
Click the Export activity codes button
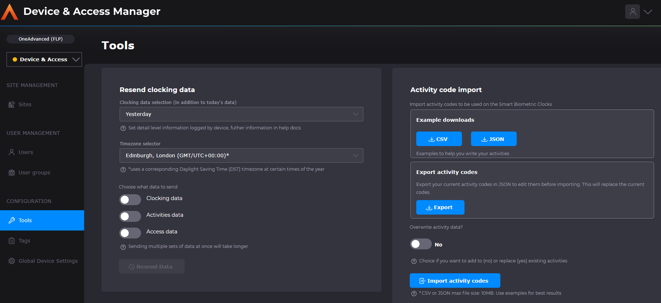[x=440, y=207]
